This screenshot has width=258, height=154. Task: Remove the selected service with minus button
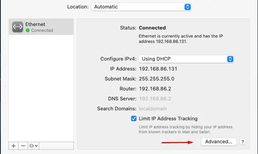click(23, 146)
